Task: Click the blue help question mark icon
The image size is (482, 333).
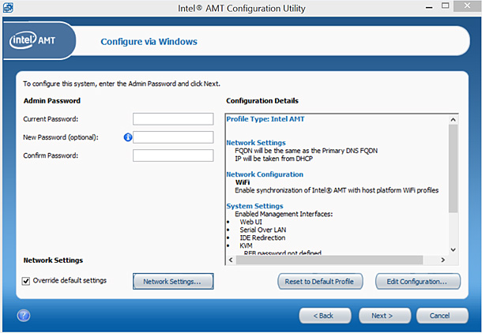Action: 24,316
